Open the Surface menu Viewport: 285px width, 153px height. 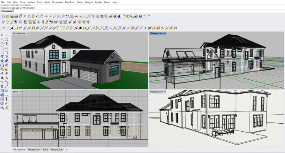point(31,2)
